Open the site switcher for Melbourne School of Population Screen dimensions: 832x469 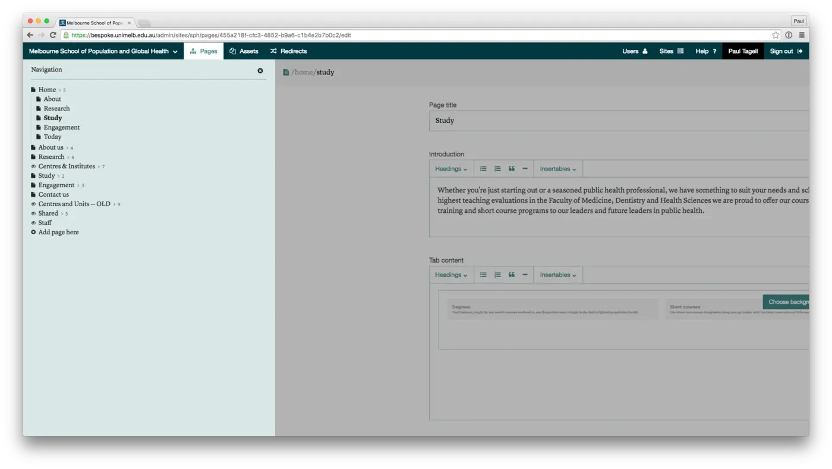coord(103,51)
